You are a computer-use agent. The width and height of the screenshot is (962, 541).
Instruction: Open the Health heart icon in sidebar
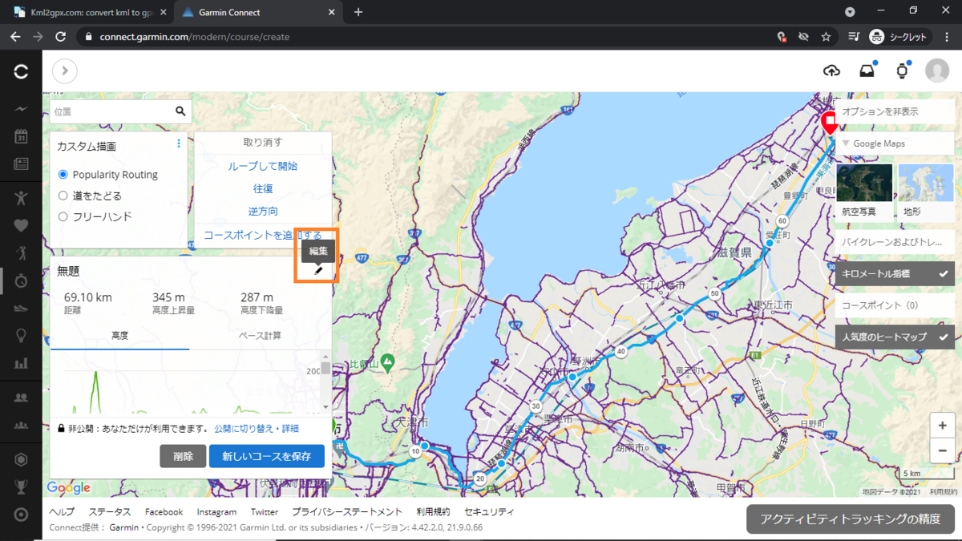[21, 225]
